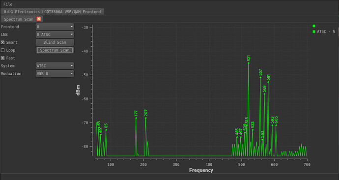Screen dimensions: 339x180
Task: Open the File menu
Action: pos(8,4)
